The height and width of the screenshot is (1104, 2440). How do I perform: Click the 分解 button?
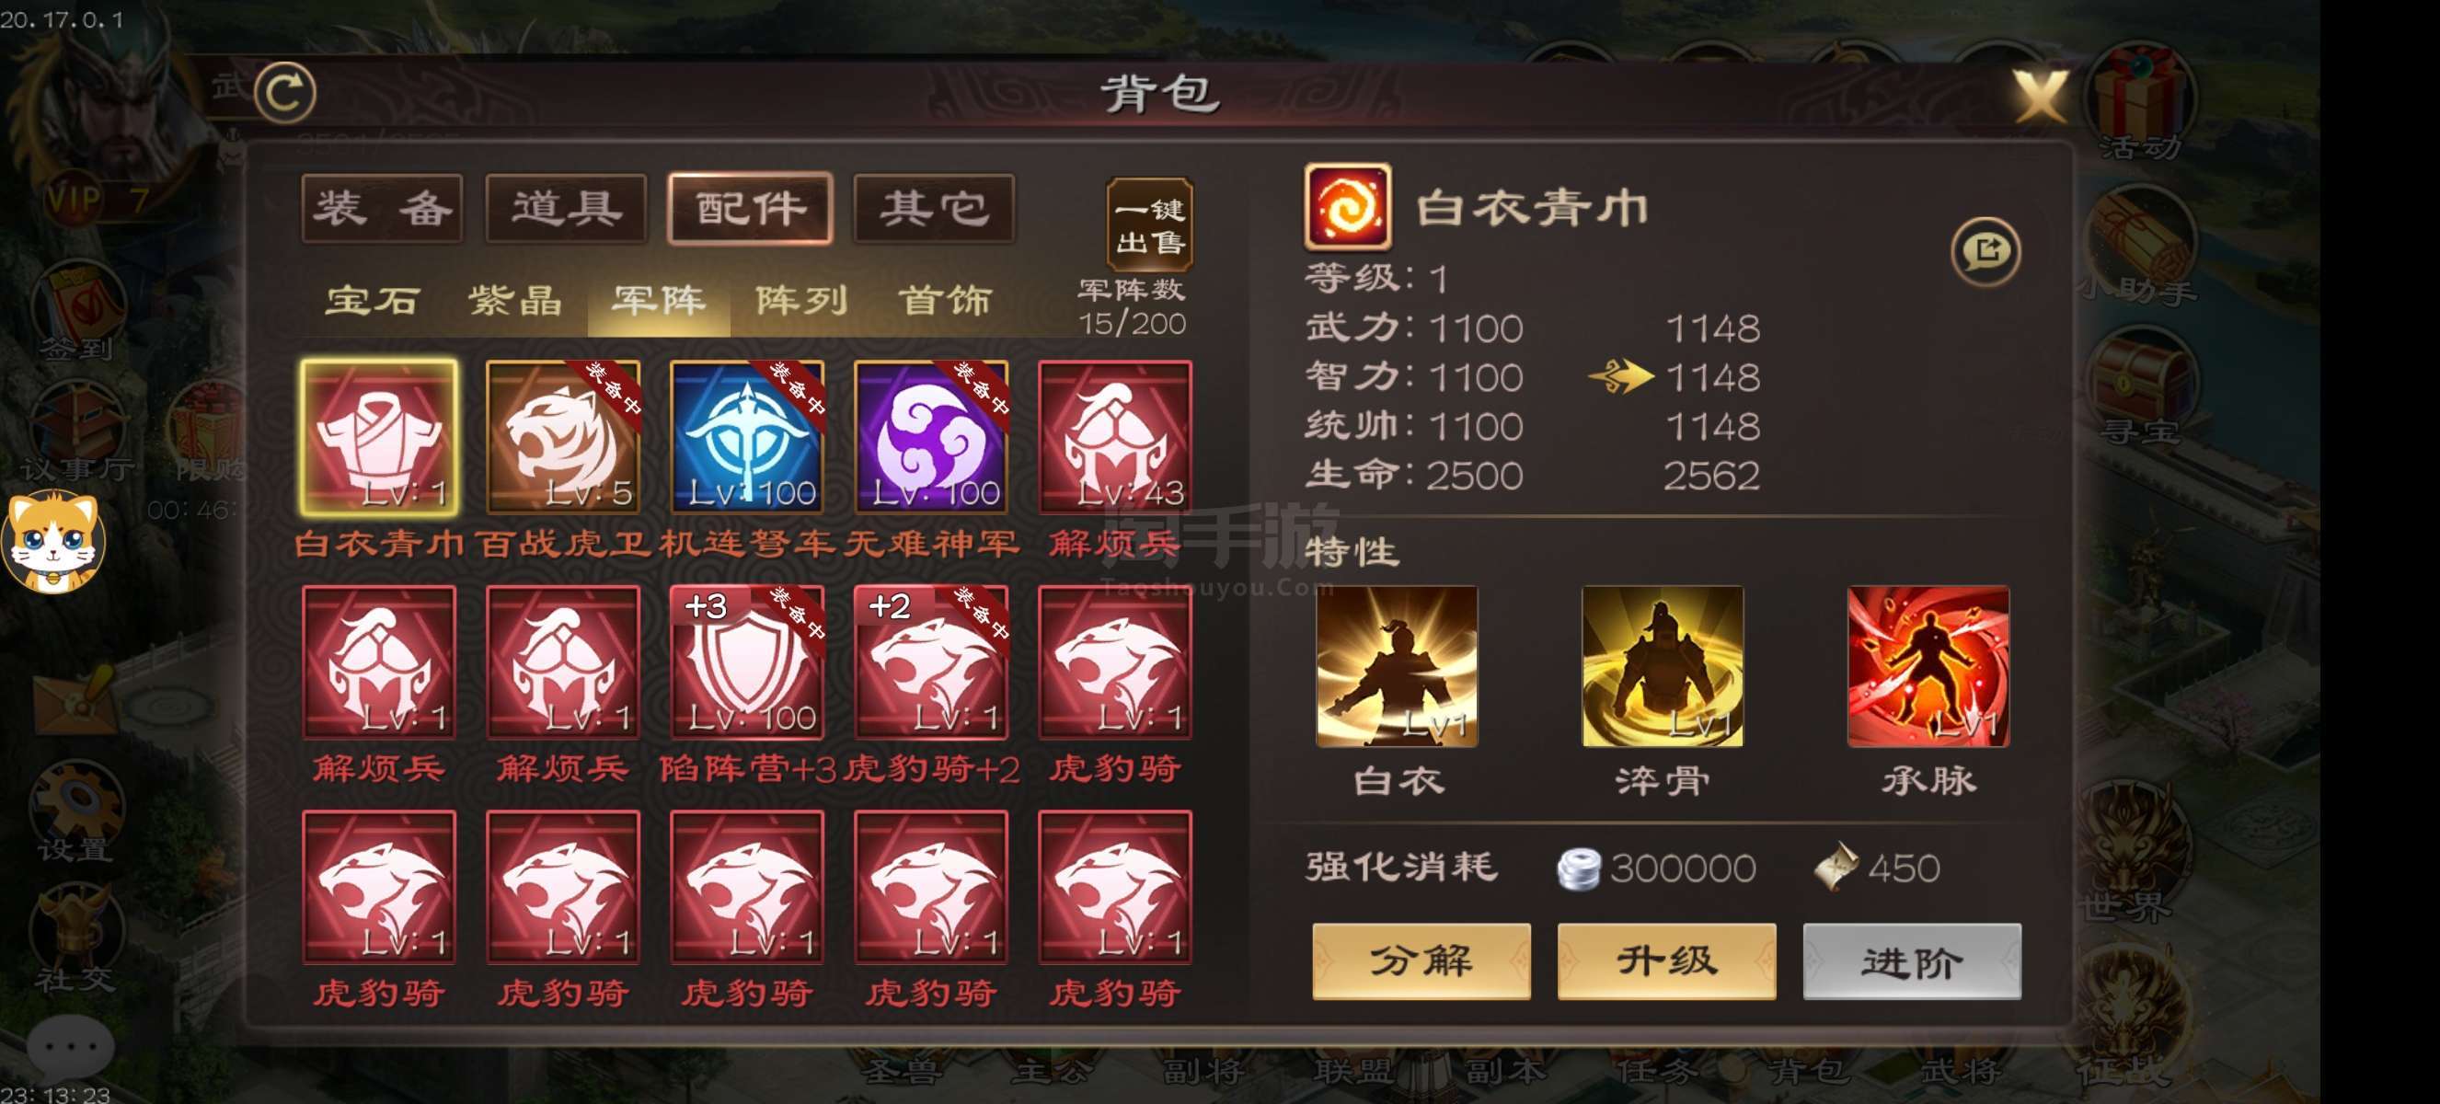point(1421,962)
